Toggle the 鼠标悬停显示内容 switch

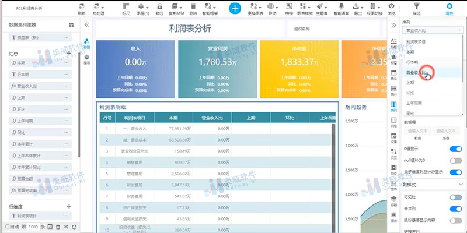[x=456, y=220]
